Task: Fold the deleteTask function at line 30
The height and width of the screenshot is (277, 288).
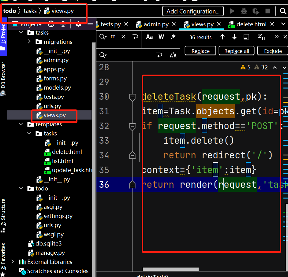Action: pos(132,97)
